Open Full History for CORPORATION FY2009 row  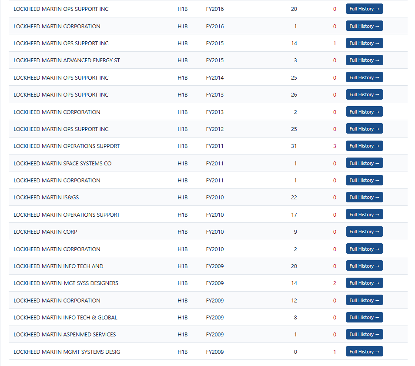[364, 300]
